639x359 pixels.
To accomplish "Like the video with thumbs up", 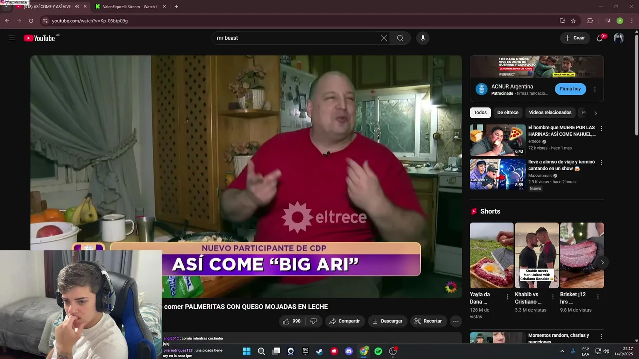I will point(292,321).
